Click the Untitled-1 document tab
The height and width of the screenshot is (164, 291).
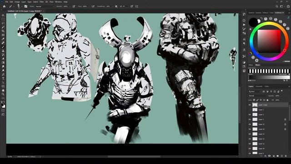tap(24, 11)
